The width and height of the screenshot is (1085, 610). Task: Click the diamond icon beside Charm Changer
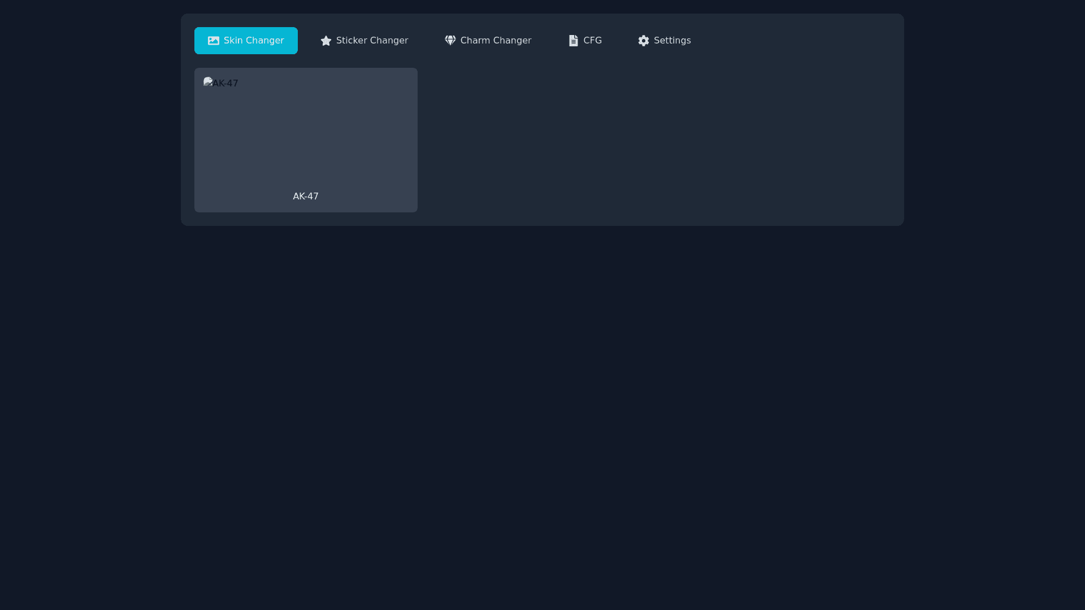[450, 41]
